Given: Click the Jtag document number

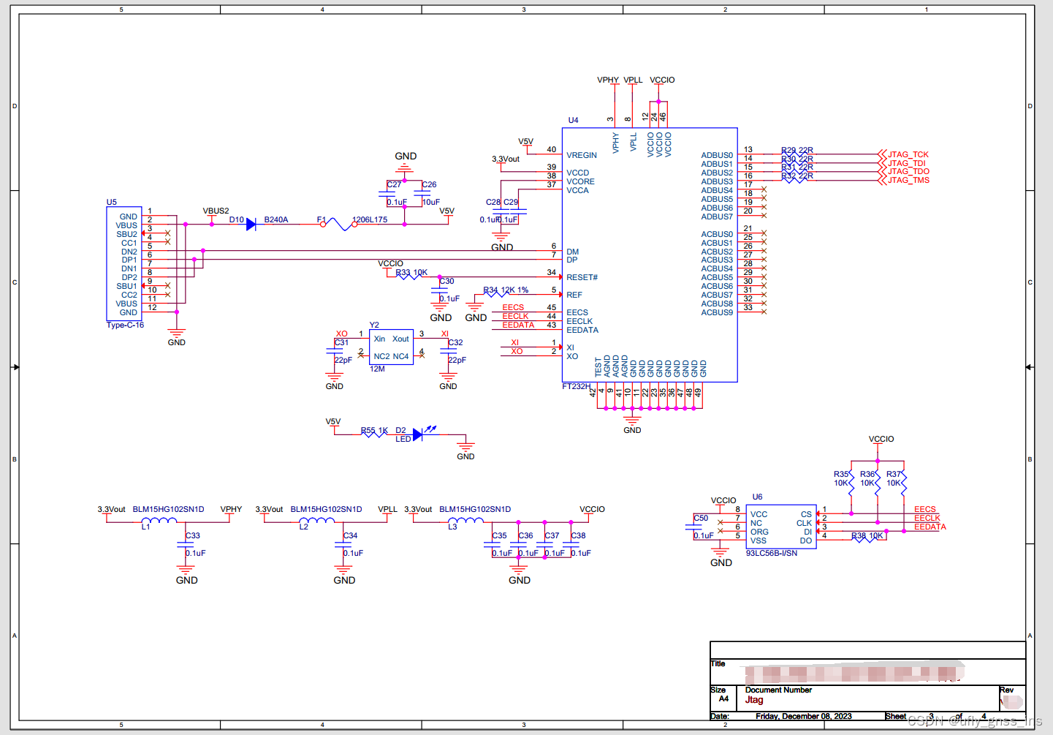Looking at the screenshot, I should coord(754,700).
